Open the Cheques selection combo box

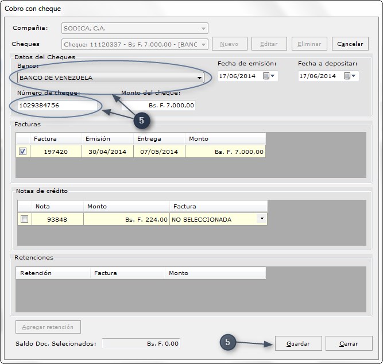click(x=135, y=44)
